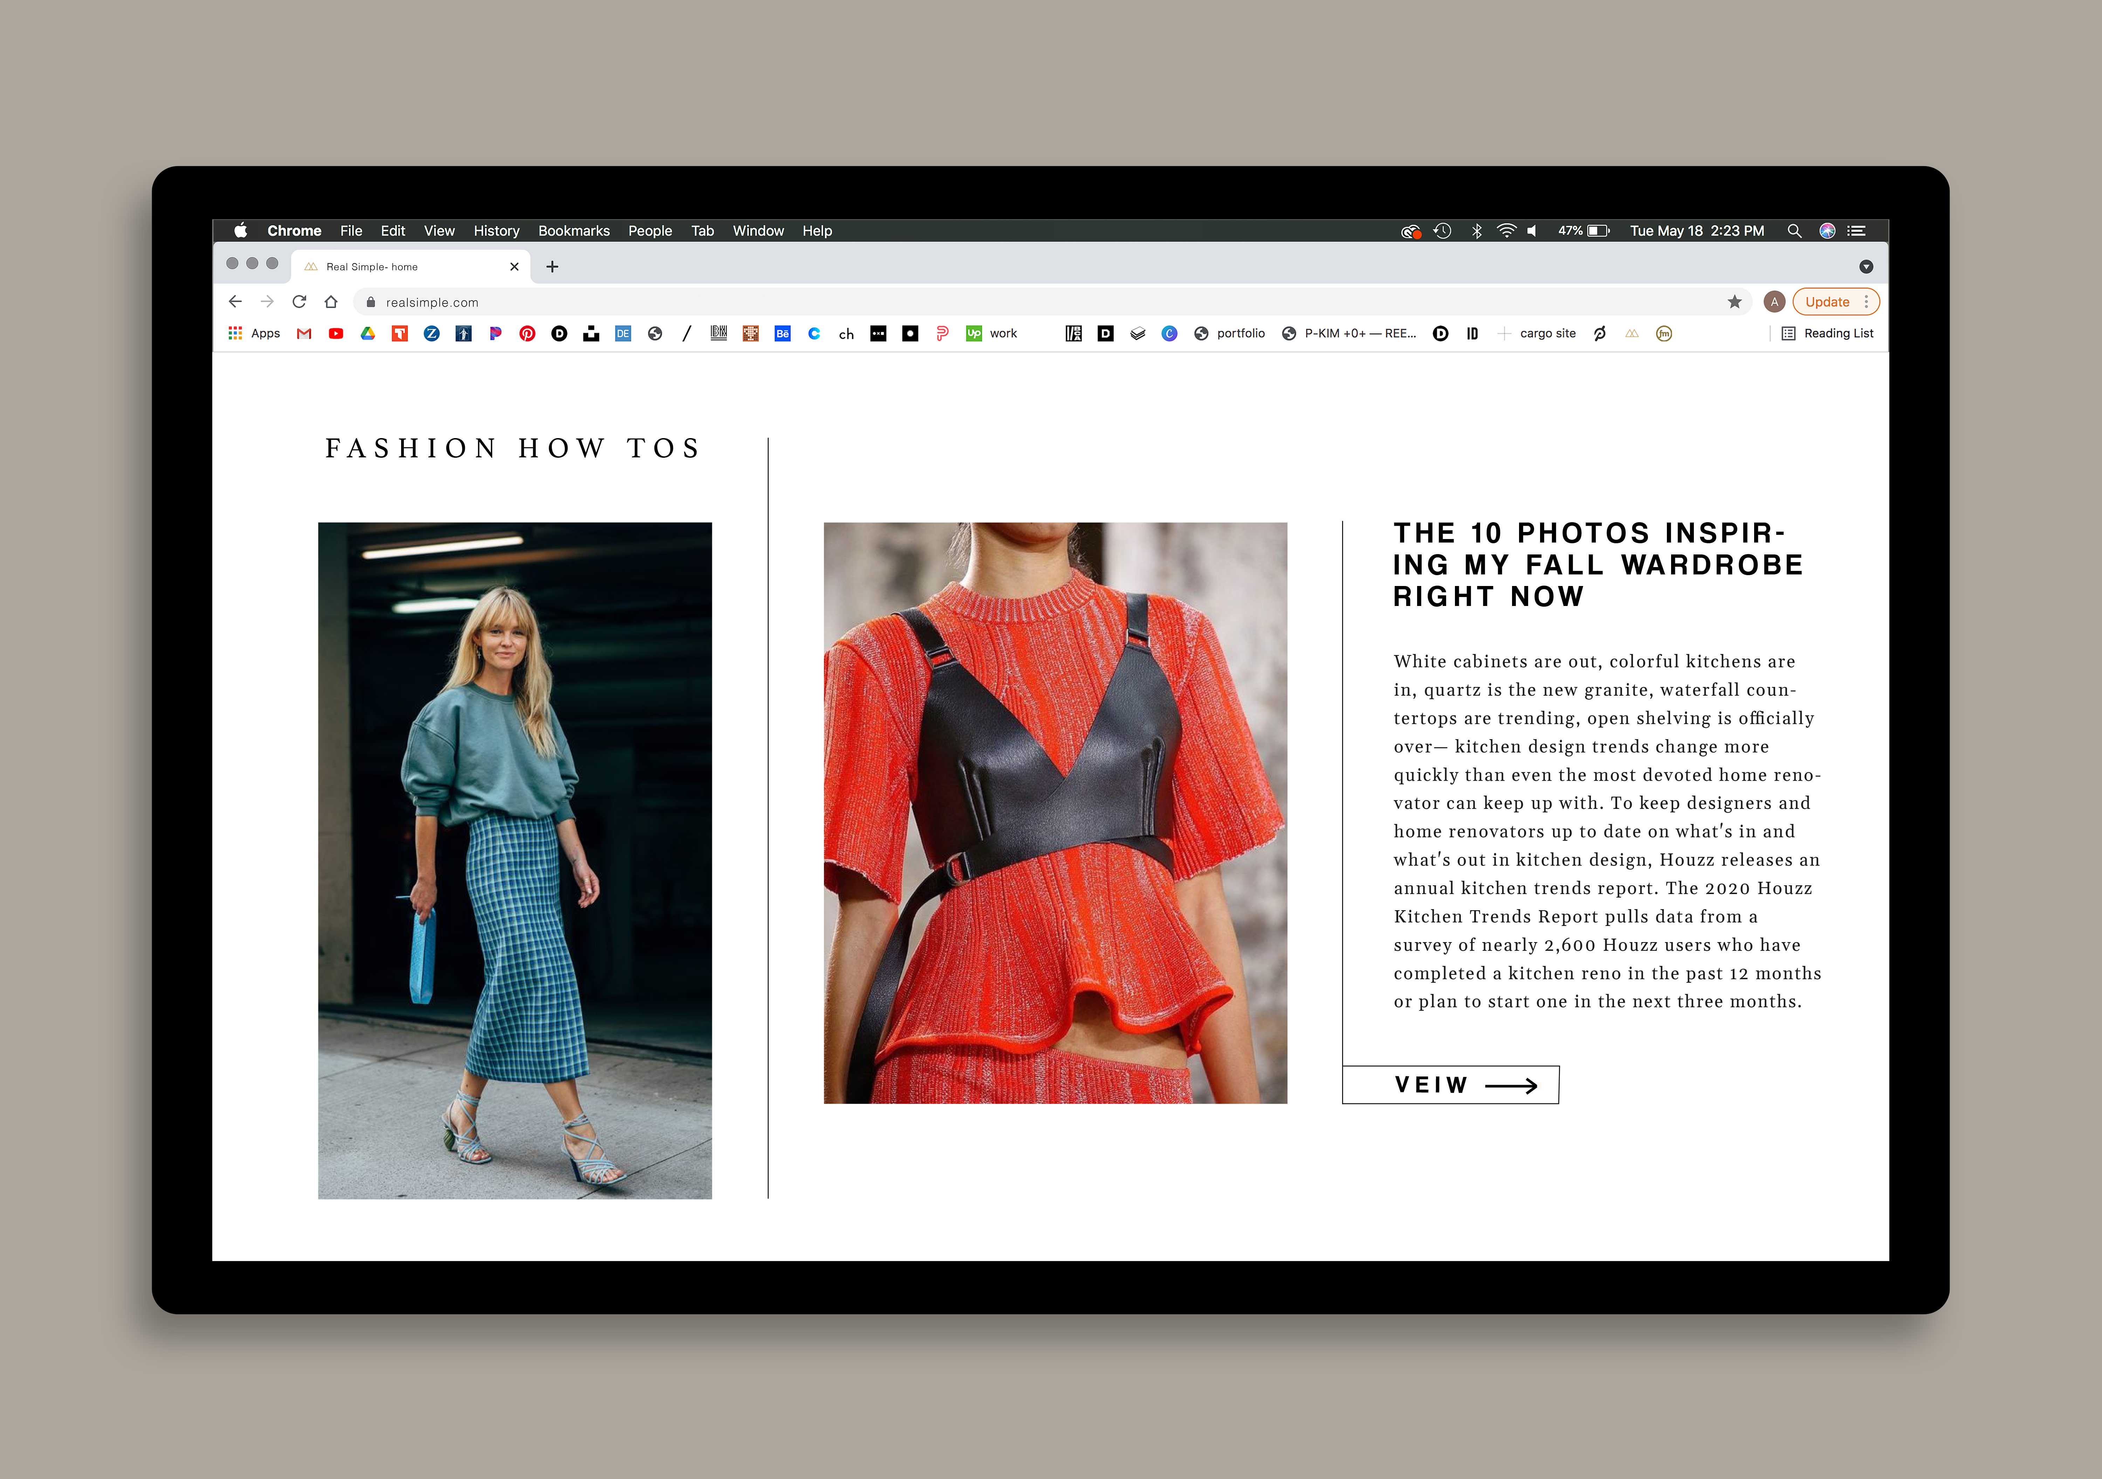
Task: Open the Help menu
Action: tap(818, 231)
